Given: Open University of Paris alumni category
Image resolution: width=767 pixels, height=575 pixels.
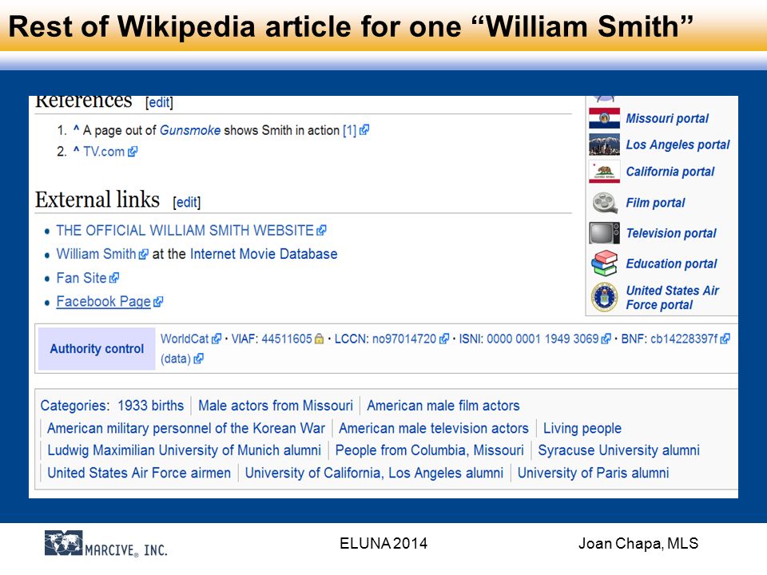Looking at the screenshot, I should coord(594,473).
